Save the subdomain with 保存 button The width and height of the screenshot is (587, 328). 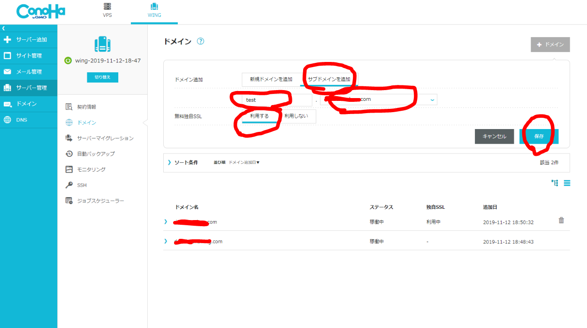click(x=538, y=136)
